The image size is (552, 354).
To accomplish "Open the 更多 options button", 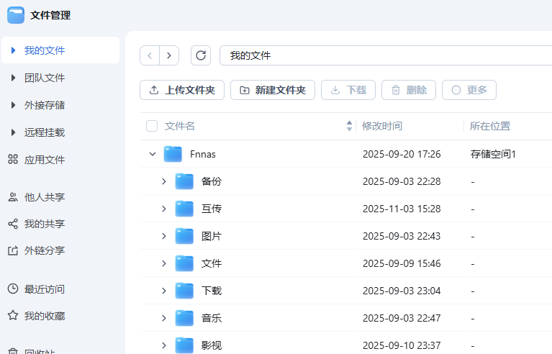I will click(469, 90).
